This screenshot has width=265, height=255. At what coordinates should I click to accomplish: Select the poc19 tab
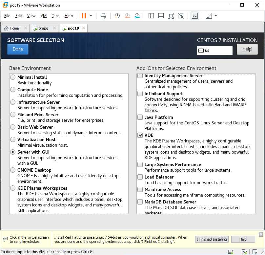[73, 28]
